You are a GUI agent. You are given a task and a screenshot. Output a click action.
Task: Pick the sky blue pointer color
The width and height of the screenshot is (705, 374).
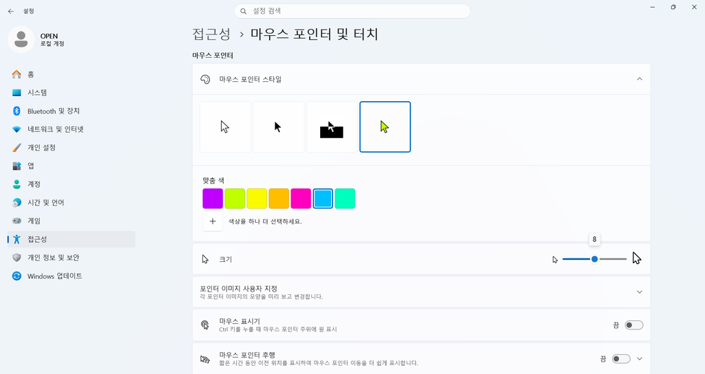(323, 199)
